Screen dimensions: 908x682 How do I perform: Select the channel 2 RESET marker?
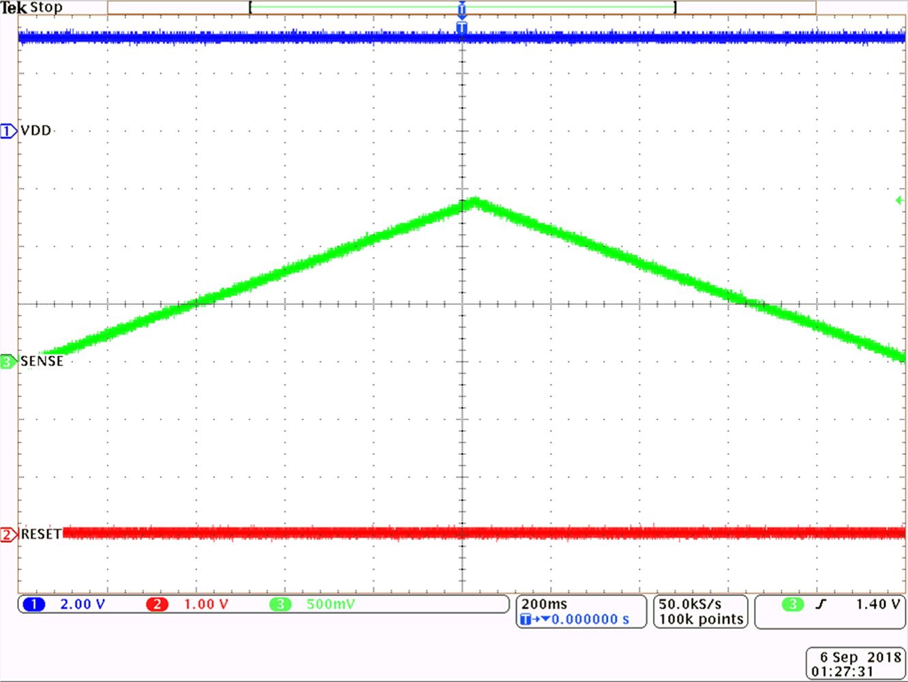(8, 535)
